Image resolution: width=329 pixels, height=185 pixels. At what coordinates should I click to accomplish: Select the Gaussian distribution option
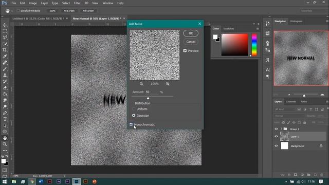point(134,115)
